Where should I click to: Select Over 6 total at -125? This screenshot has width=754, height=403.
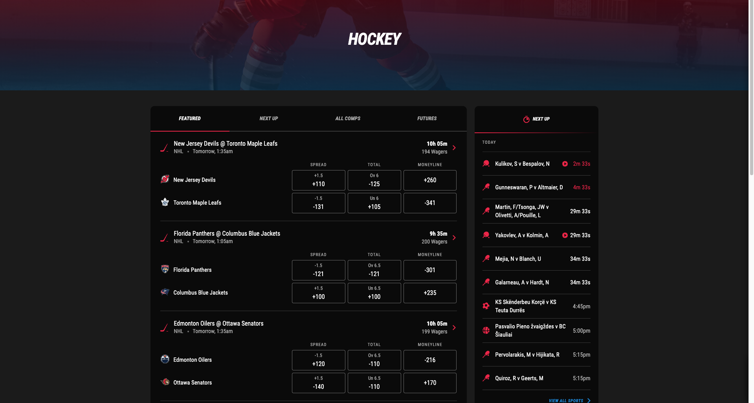(x=374, y=180)
